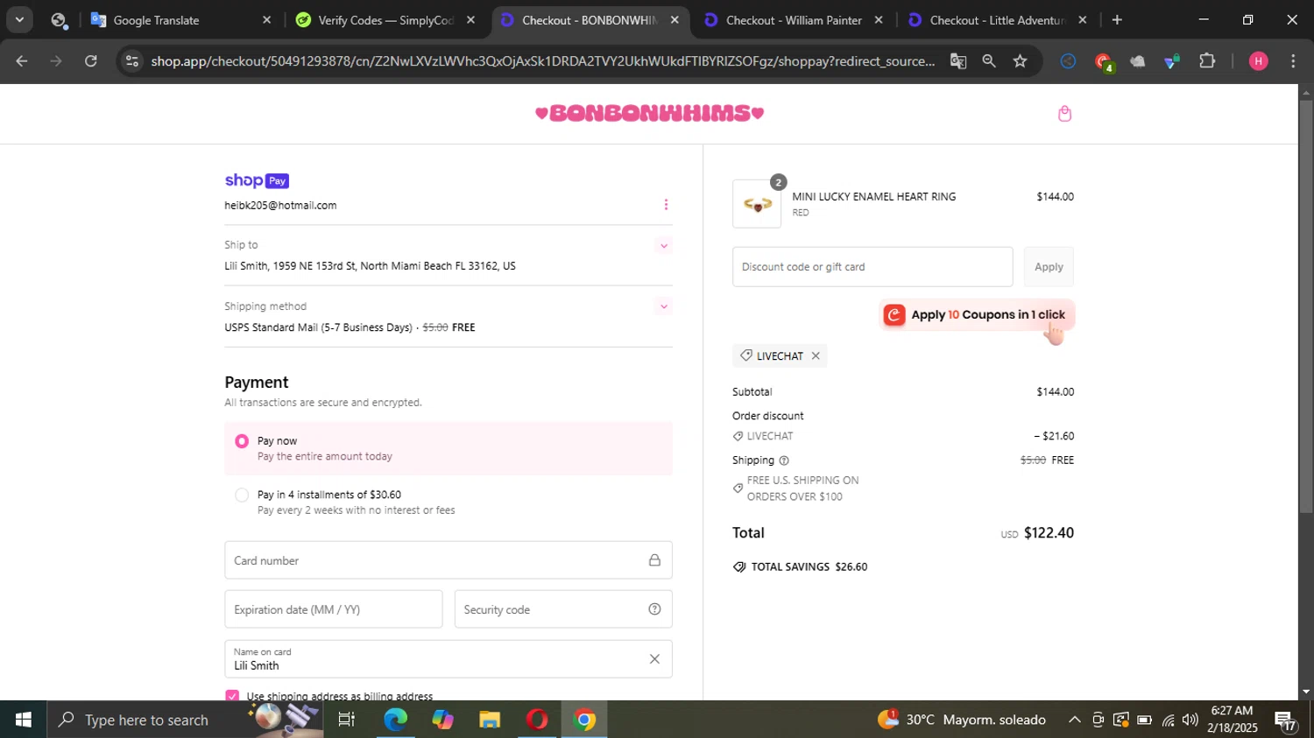Toggle use shipping address as billing

232,695
